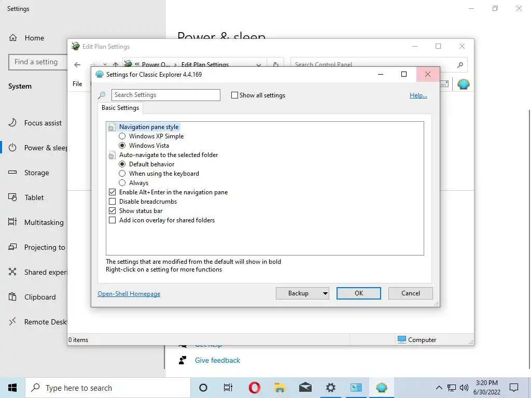Click the Find a setting field
This screenshot has width=531, height=398.
tap(38, 62)
